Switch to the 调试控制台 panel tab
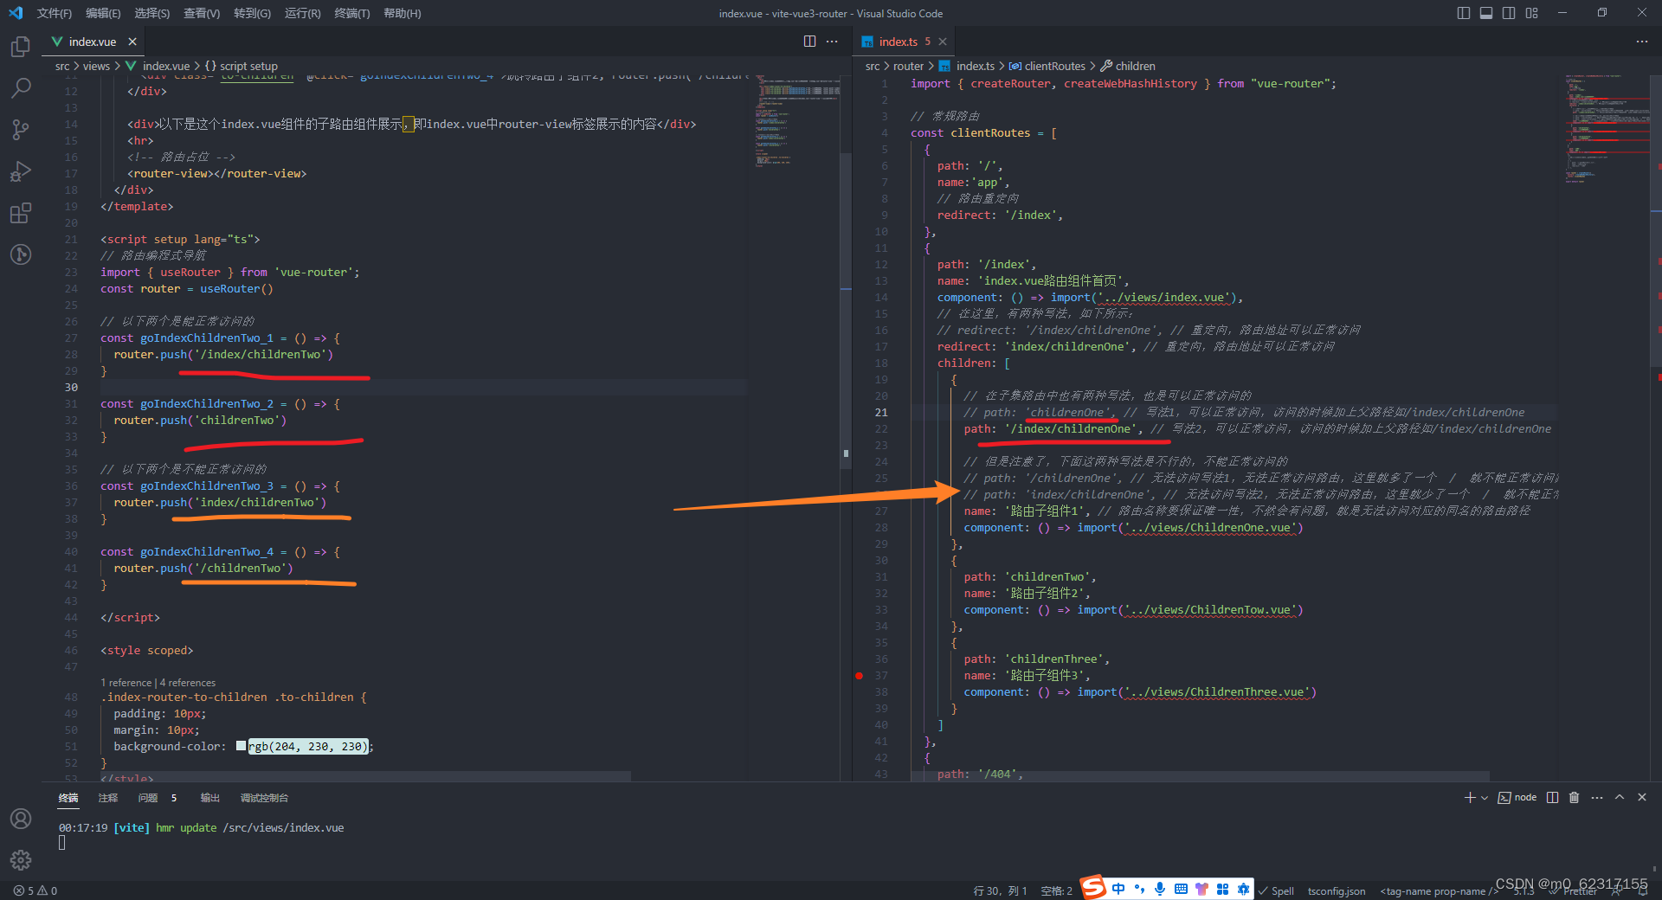Screen dimensions: 1662x900 point(264,798)
